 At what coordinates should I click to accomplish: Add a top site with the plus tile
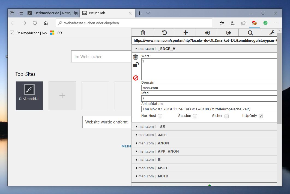[x=62, y=96]
